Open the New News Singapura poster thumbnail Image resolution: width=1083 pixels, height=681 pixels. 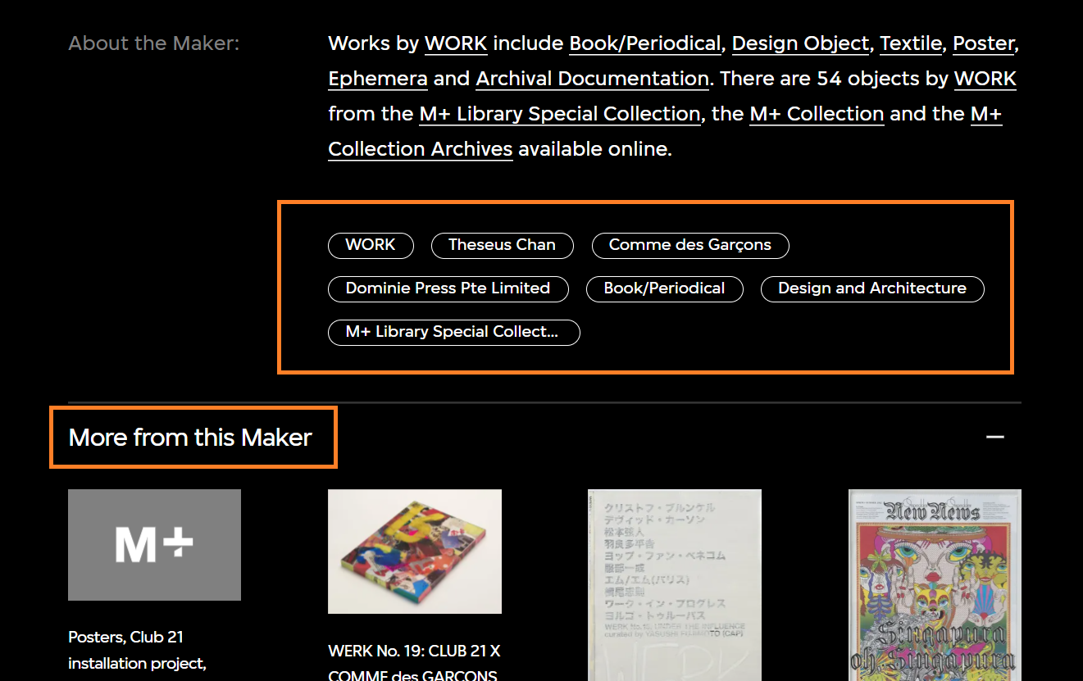[x=935, y=585]
